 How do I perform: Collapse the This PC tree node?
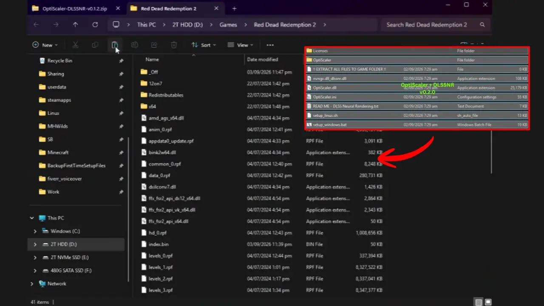point(32,218)
